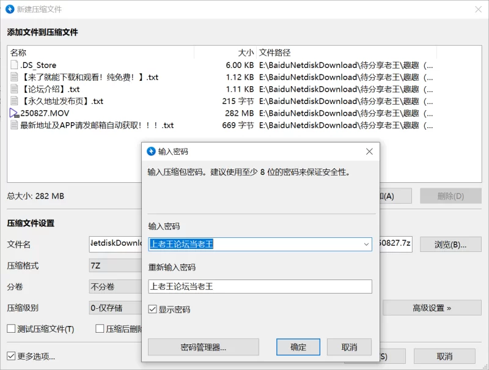Click the 【论坛介绍】.txt file icon

coord(15,89)
